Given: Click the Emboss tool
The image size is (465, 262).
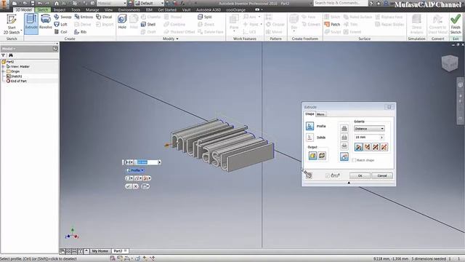Looking at the screenshot, I should pos(84,17).
